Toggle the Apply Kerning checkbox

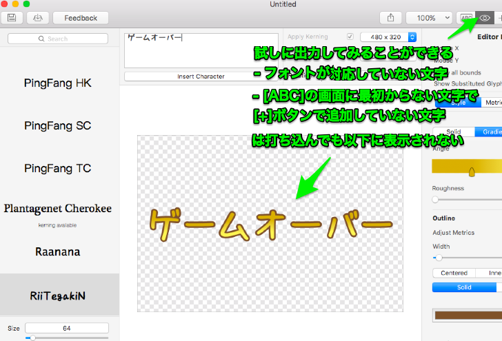tap(350, 37)
